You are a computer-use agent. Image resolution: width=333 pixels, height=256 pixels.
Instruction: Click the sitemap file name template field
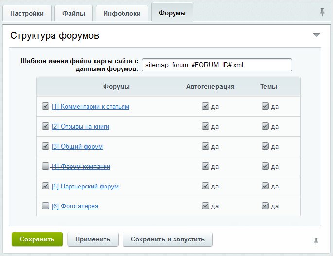click(x=216, y=65)
